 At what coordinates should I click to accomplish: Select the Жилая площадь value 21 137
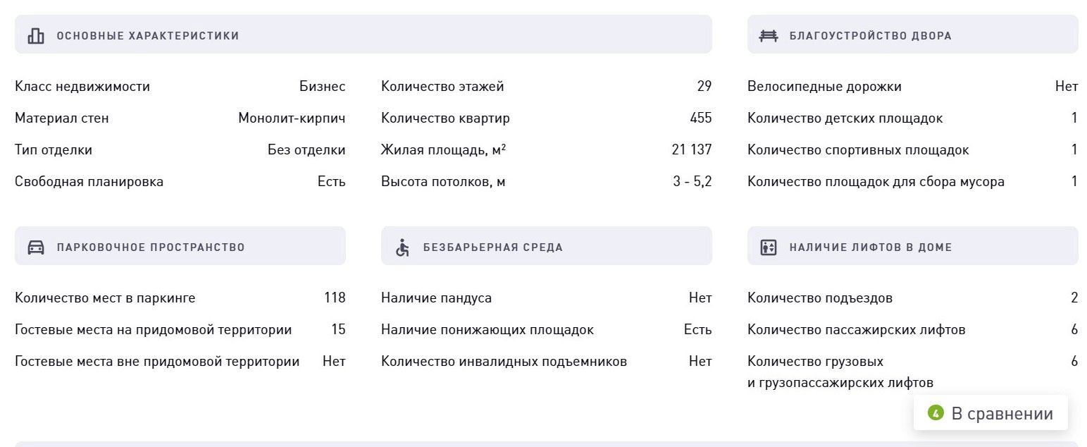click(x=692, y=150)
